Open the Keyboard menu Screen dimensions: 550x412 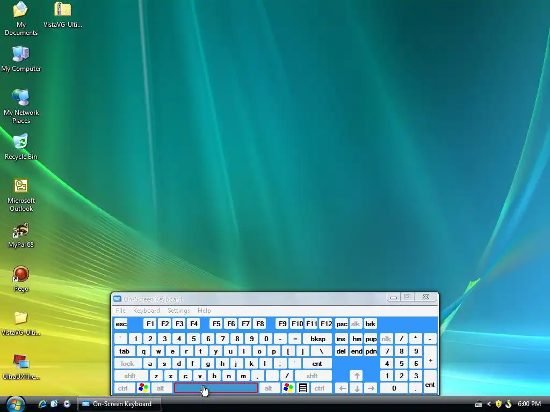point(146,311)
